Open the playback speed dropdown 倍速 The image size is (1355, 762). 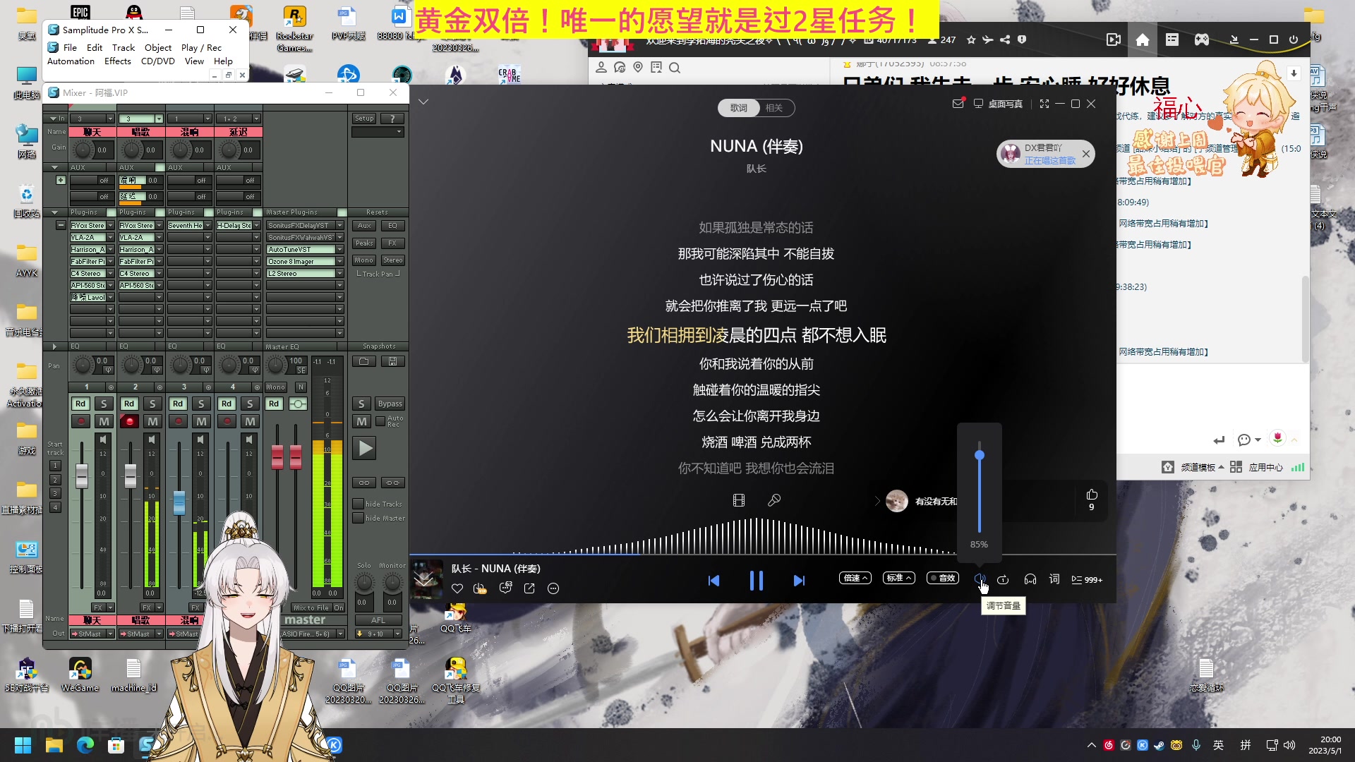855,578
